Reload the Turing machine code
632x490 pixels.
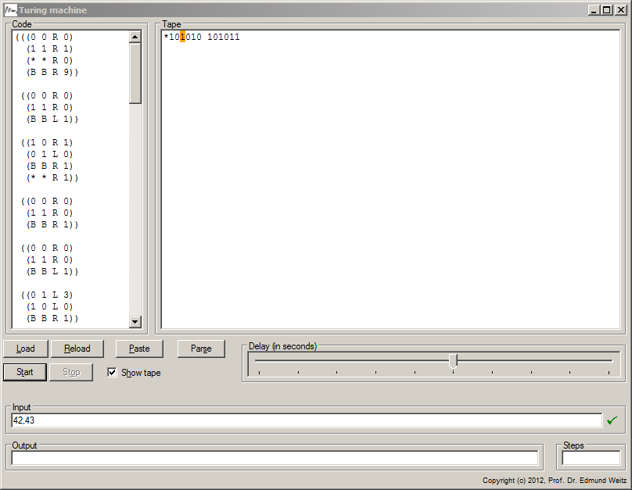(x=77, y=349)
